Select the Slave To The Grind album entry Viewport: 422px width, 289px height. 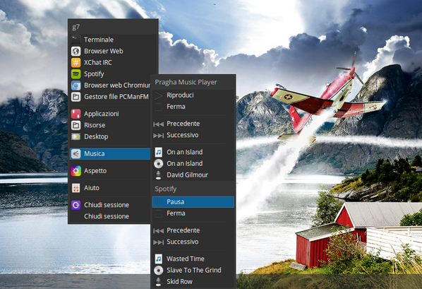(x=193, y=270)
